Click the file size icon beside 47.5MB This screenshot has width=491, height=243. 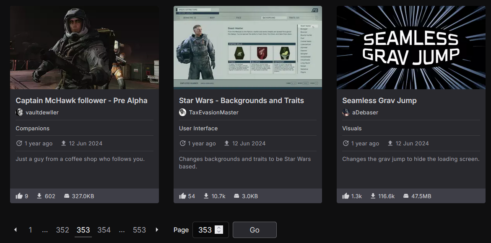(x=406, y=196)
